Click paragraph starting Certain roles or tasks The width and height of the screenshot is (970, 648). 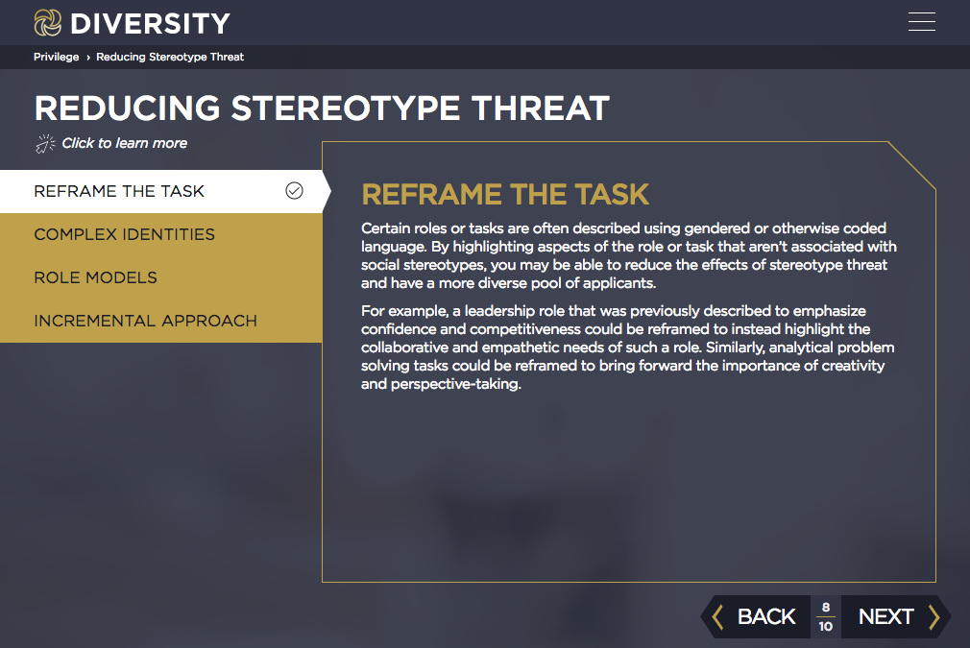pos(628,255)
